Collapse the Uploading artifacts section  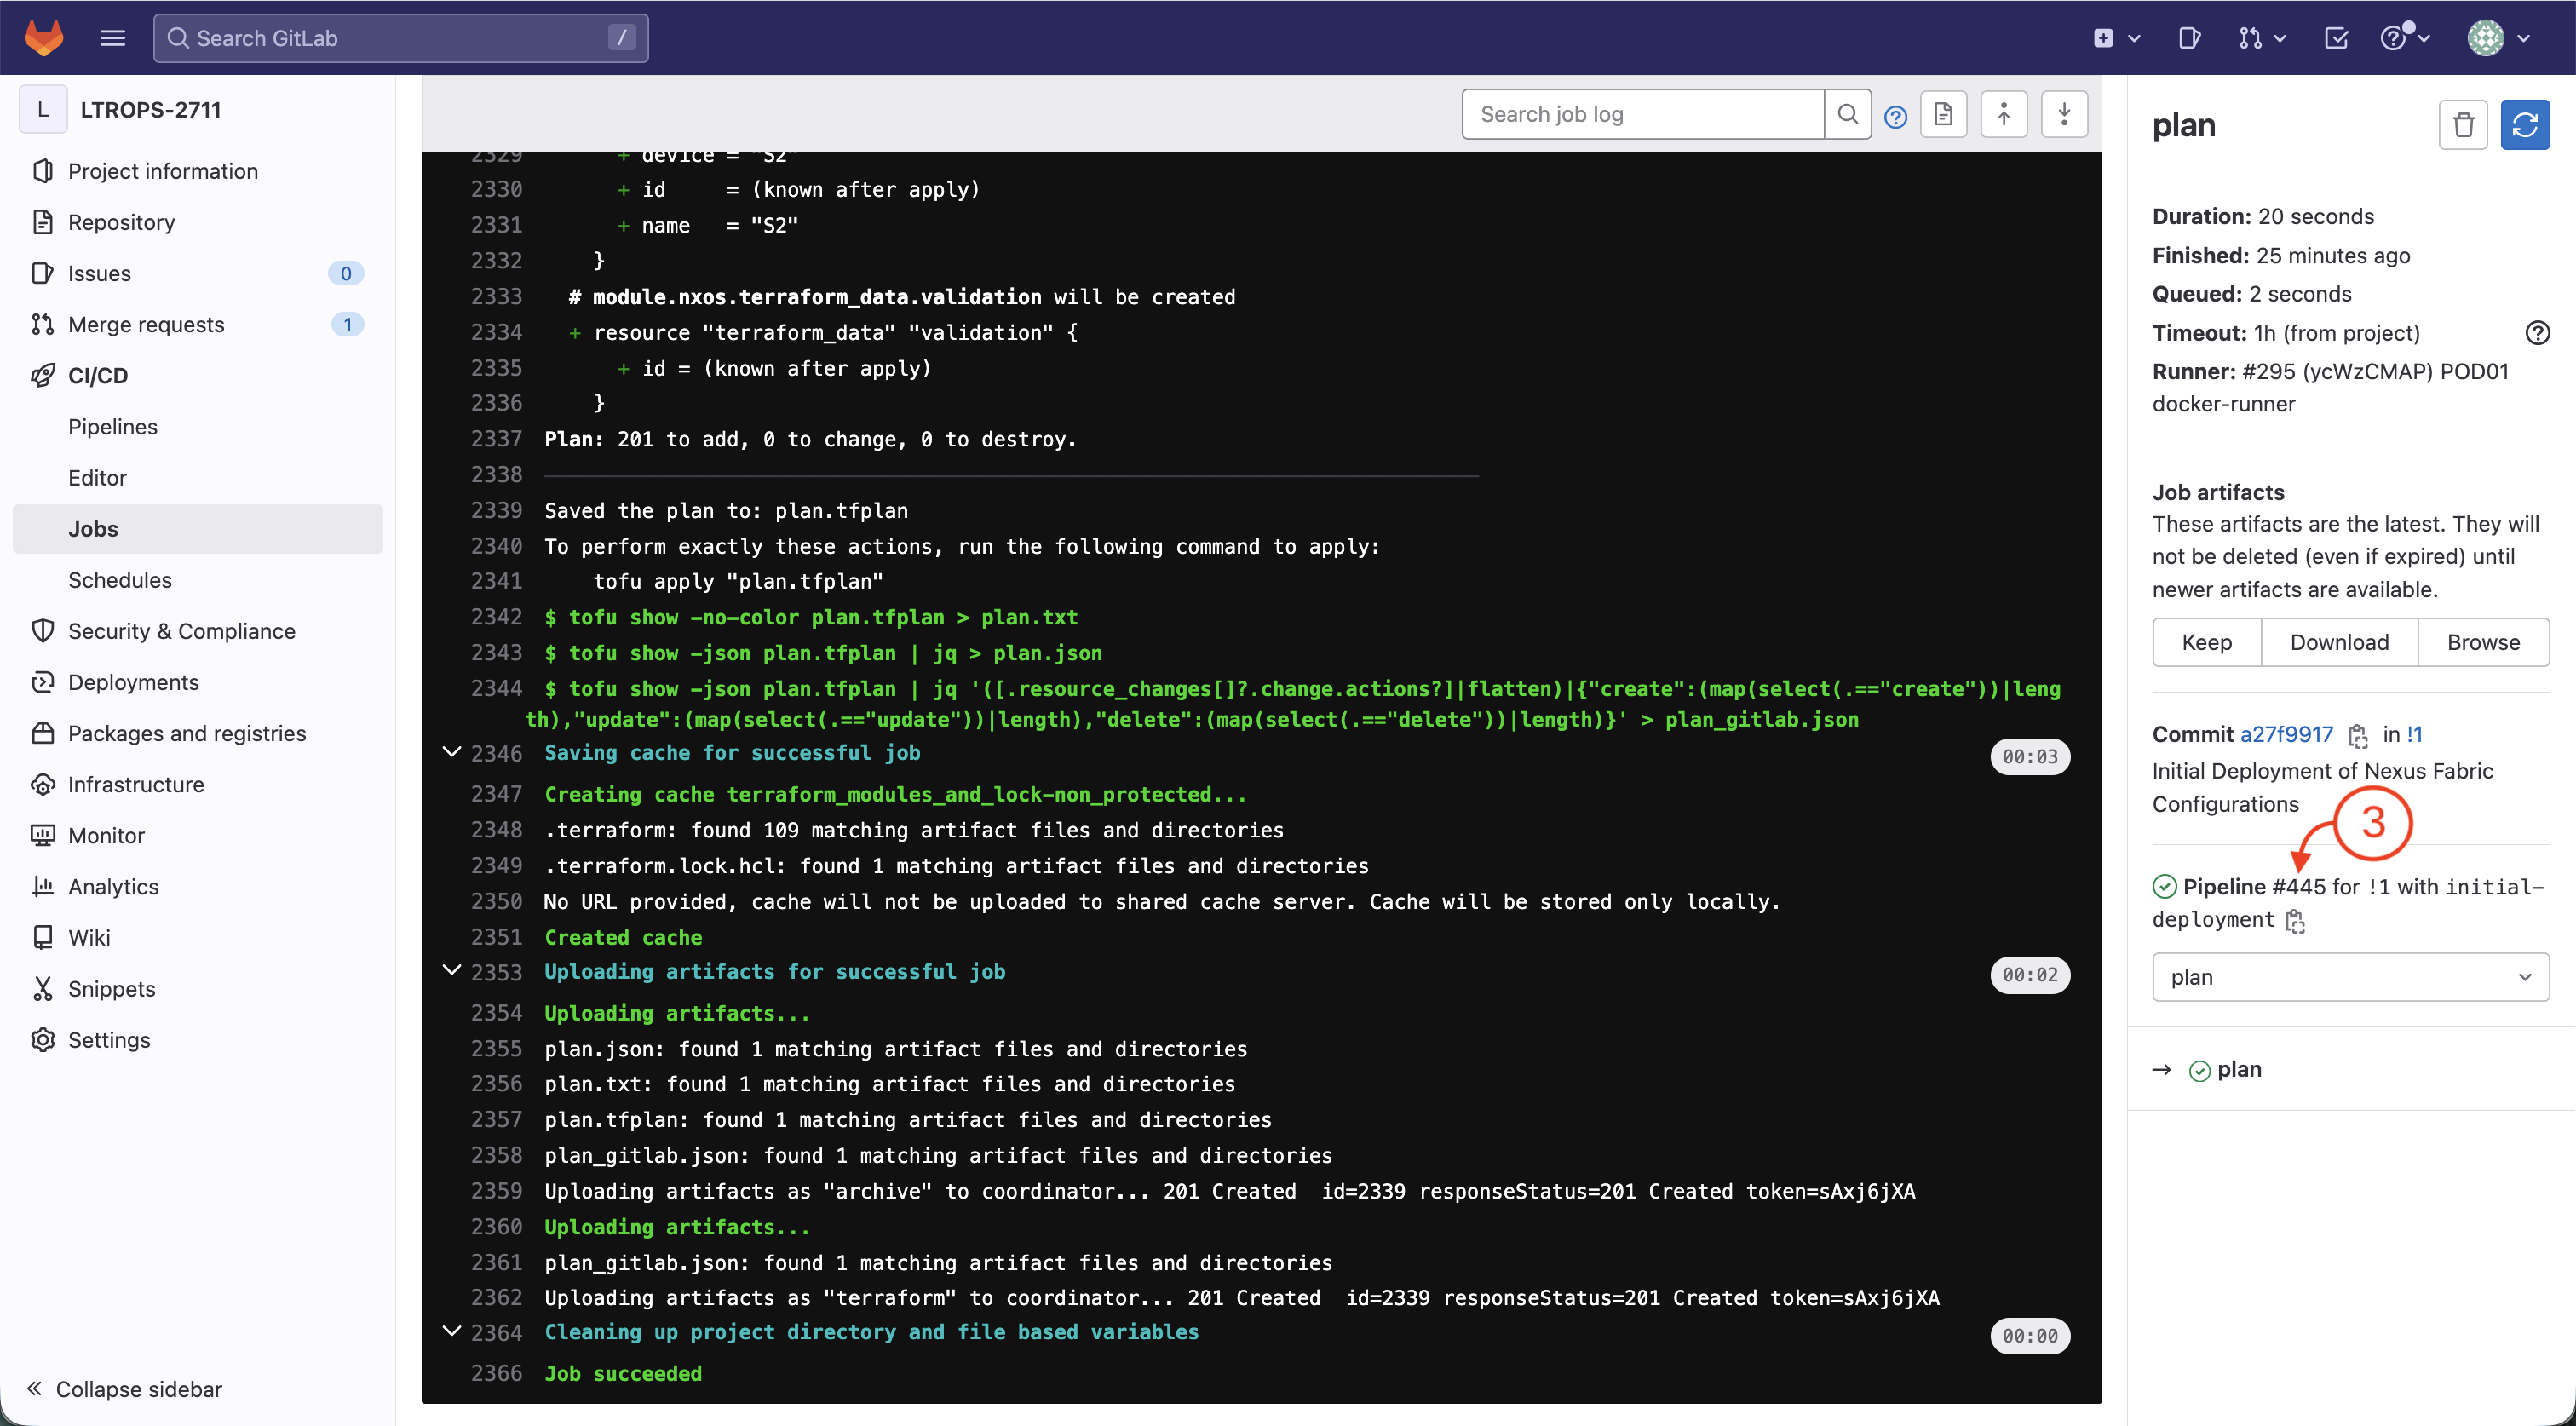click(452, 970)
